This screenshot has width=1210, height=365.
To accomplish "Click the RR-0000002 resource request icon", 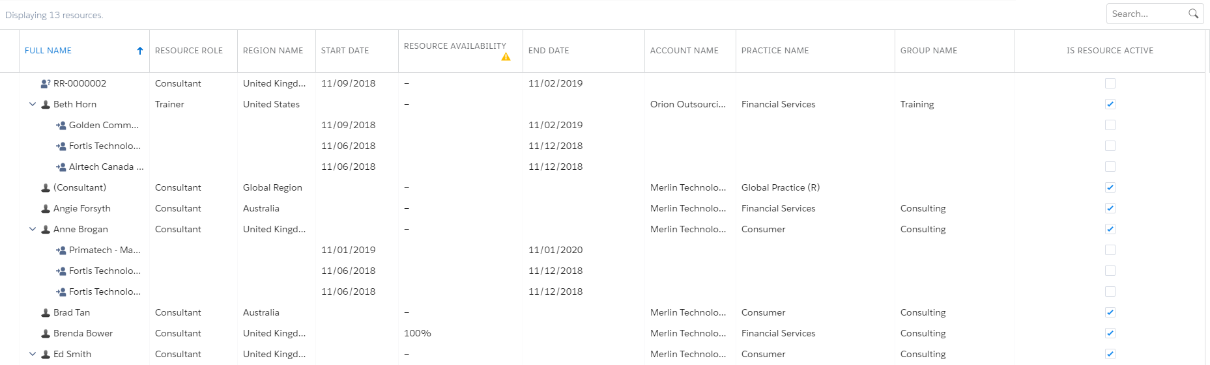I will pyautogui.click(x=46, y=83).
